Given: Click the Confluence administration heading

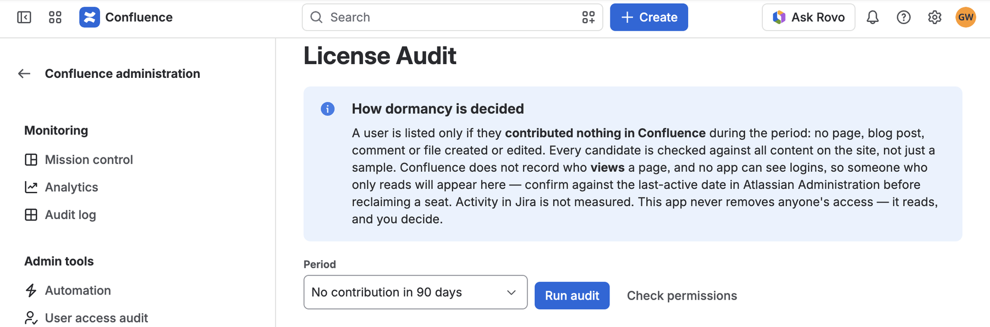Looking at the screenshot, I should point(123,74).
